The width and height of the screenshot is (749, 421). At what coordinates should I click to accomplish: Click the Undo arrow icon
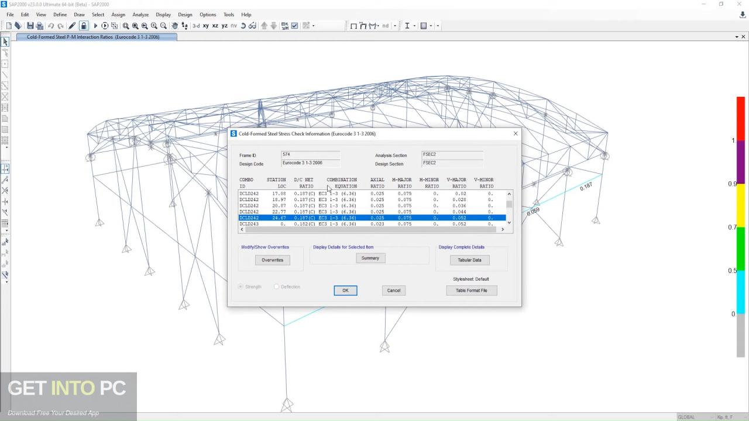click(x=51, y=26)
